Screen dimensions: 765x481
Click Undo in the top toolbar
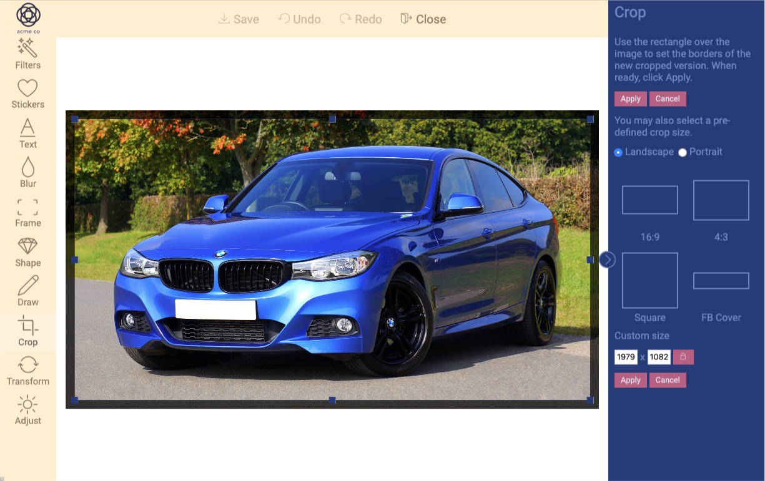[x=299, y=19]
